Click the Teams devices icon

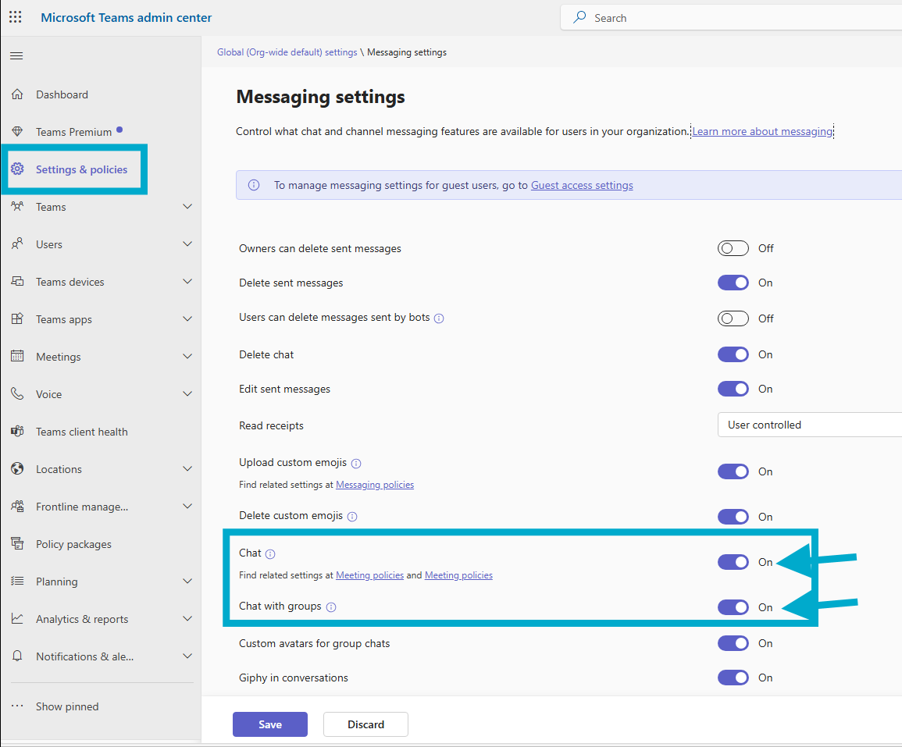click(x=17, y=282)
